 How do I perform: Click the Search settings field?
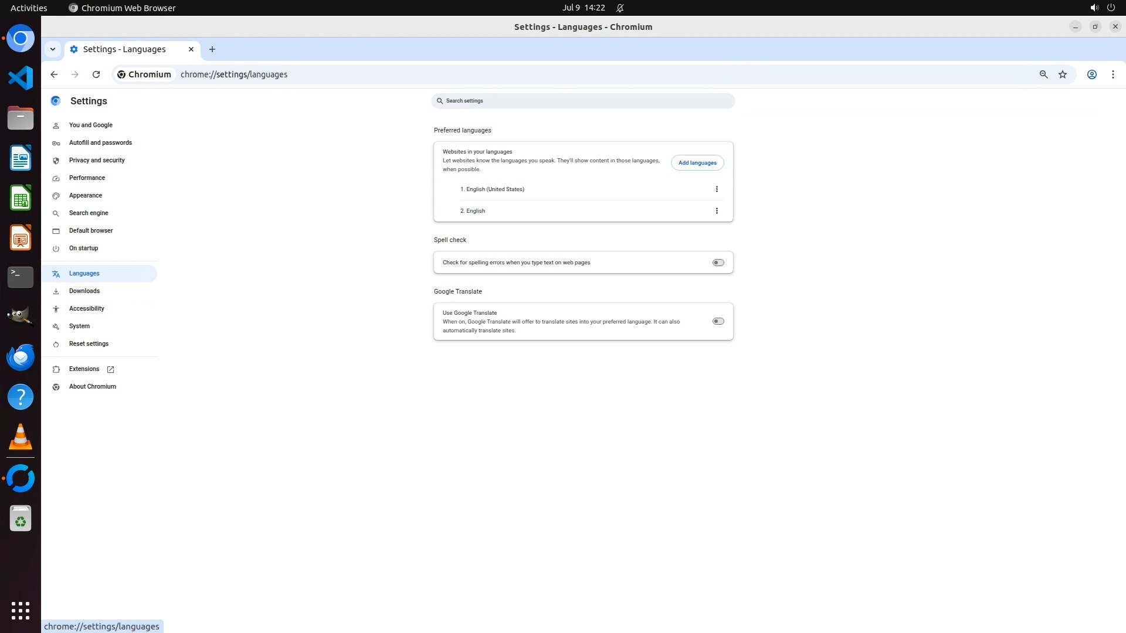tap(582, 101)
